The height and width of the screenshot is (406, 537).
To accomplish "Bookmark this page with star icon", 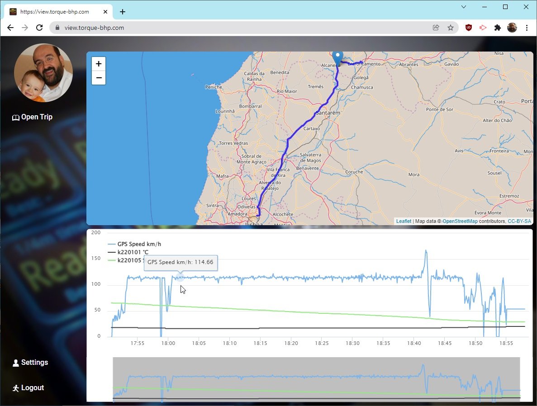I will (x=451, y=28).
